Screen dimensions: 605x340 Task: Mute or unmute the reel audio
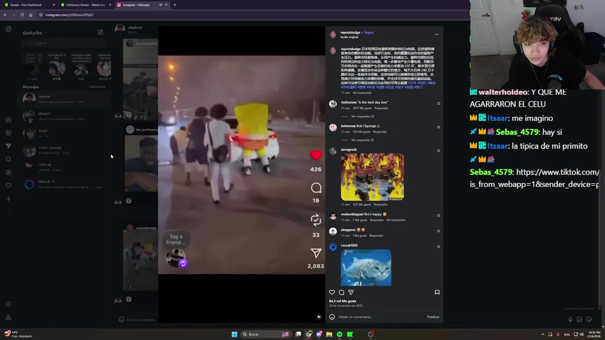pos(319,317)
